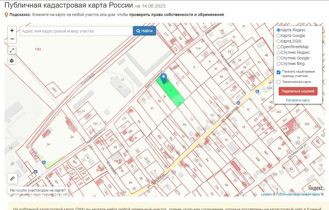The height and width of the screenshot is (210, 329).
Task: Click parcel labeled 1651 on map
Action: [x=54, y=90]
